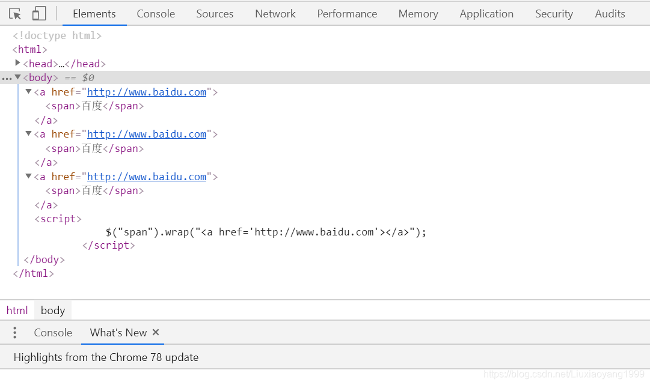The height and width of the screenshot is (385, 650).
Task: Select the closing script tag
Action: click(109, 246)
